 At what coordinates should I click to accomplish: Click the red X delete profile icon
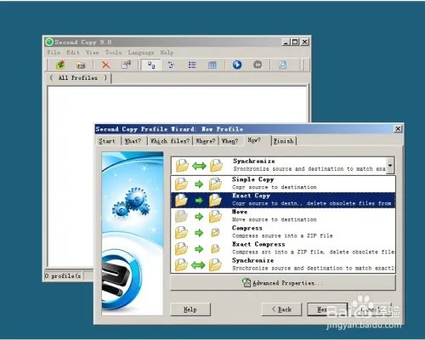(x=105, y=65)
